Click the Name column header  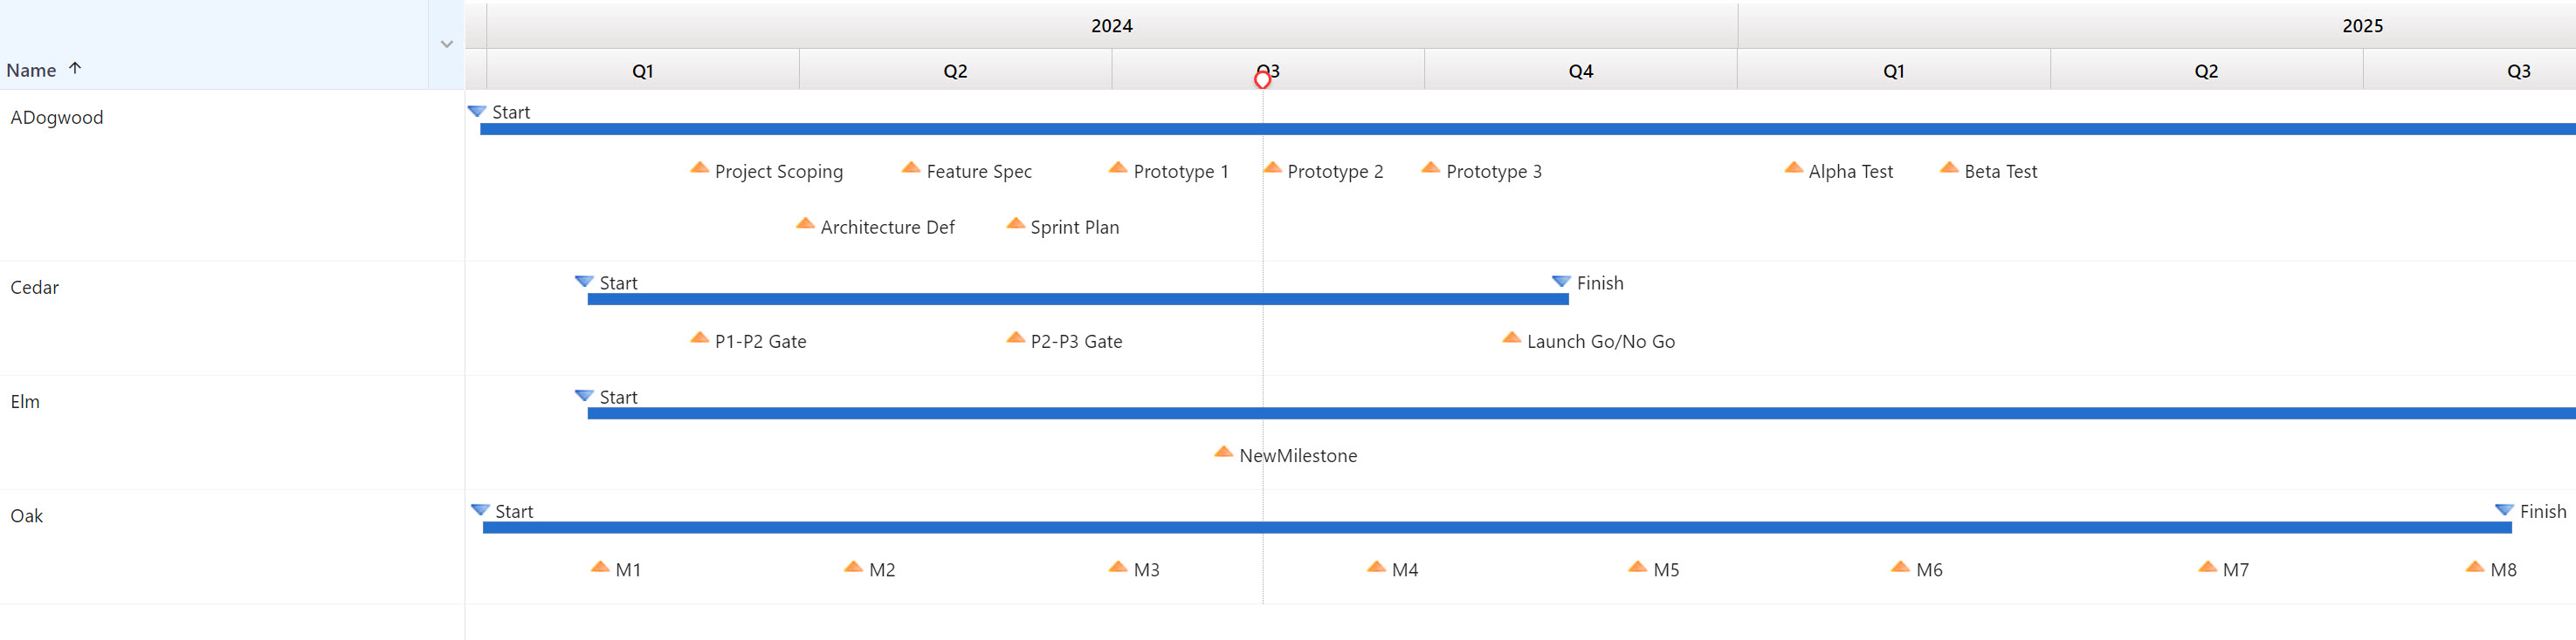(30, 69)
